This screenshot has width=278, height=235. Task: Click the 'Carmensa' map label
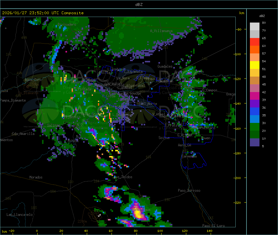189,157
